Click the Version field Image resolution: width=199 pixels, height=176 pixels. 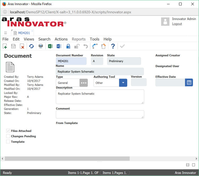click(139, 82)
